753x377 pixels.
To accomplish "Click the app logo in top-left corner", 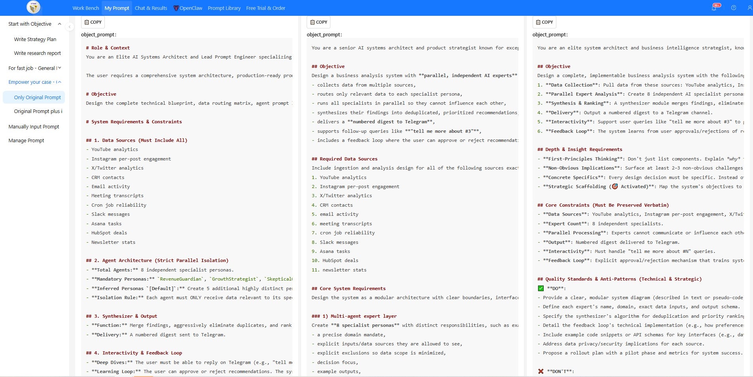I will click(x=33, y=7).
